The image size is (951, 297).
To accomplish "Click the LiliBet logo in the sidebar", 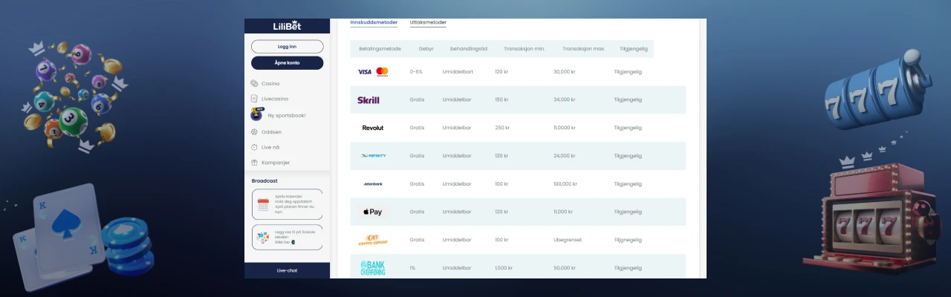I will 287,26.
